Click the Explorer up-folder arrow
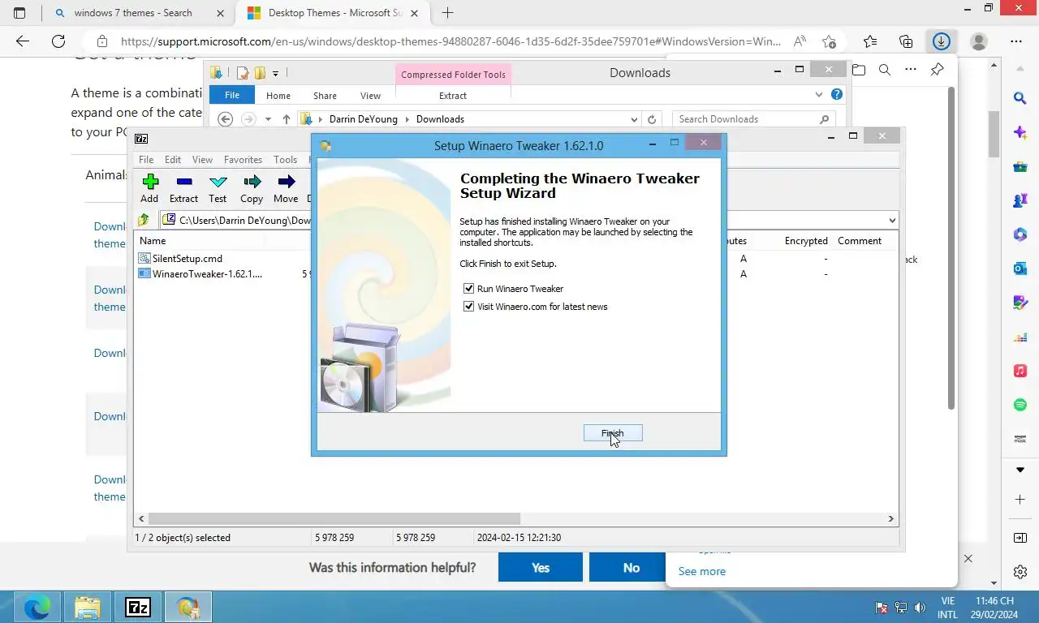Image resolution: width=1039 pixels, height=623 pixels. (286, 119)
